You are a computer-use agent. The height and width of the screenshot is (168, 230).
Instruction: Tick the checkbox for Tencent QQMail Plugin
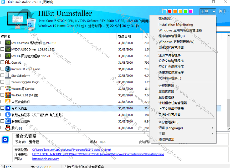(x=2, y=82)
